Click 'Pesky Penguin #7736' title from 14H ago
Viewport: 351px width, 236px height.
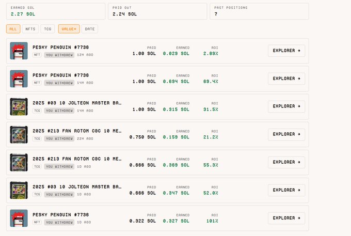pyautogui.click(x=61, y=75)
